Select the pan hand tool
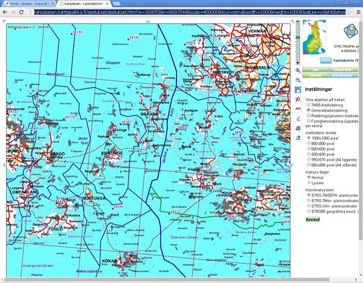The width and height of the screenshot is (363, 283). 298,89
